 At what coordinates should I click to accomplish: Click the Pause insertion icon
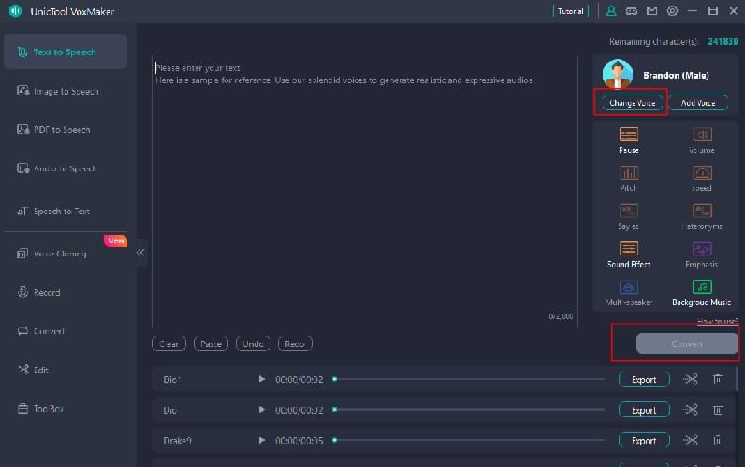(x=629, y=135)
